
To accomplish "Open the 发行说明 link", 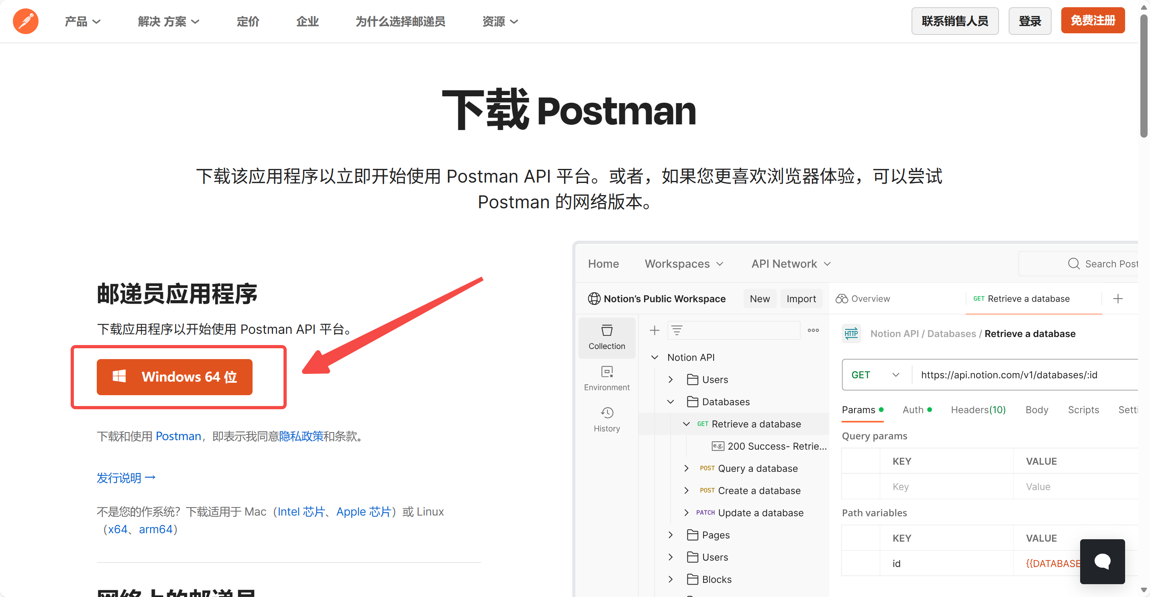I will [126, 478].
